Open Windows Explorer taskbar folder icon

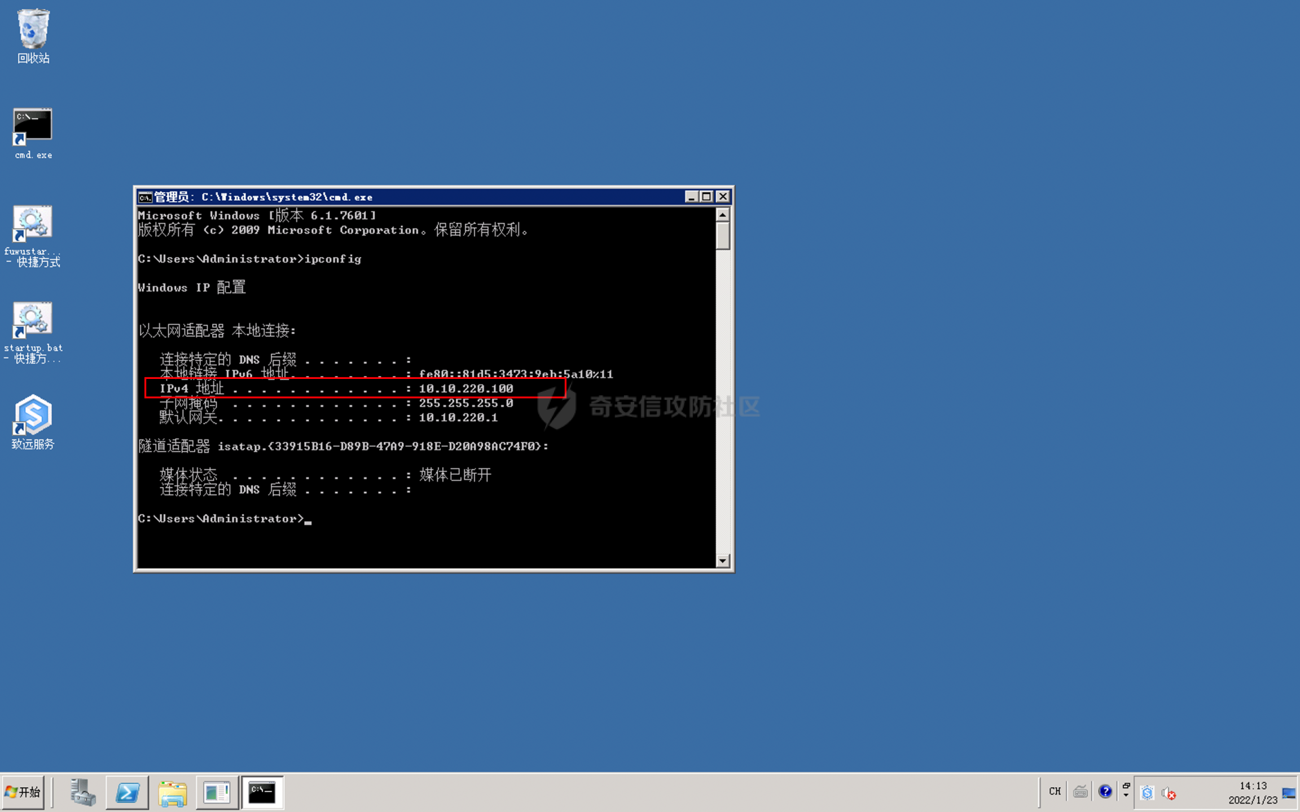tap(173, 792)
